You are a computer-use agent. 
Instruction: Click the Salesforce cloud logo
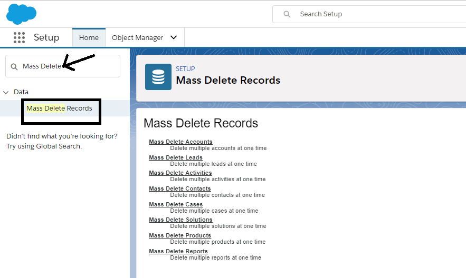click(21, 14)
